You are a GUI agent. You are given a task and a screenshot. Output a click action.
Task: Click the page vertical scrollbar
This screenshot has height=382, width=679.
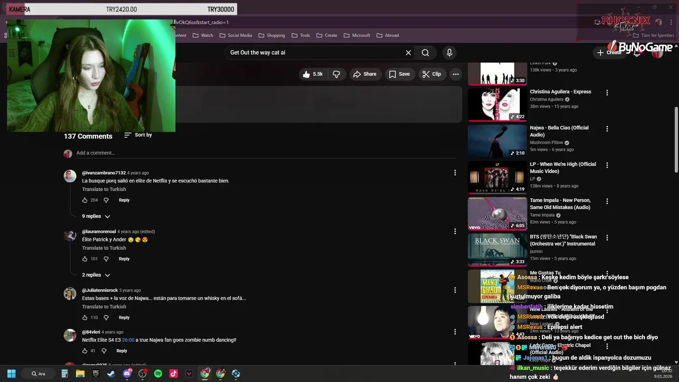(x=676, y=139)
